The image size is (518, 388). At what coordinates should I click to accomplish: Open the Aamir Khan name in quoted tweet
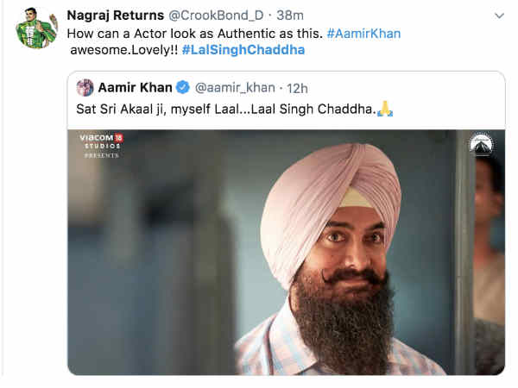[x=136, y=87]
